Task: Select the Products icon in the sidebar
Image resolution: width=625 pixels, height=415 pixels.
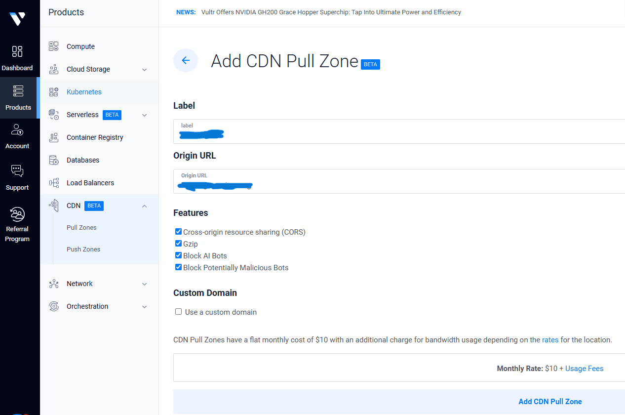Action: click(x=18, y=97)
